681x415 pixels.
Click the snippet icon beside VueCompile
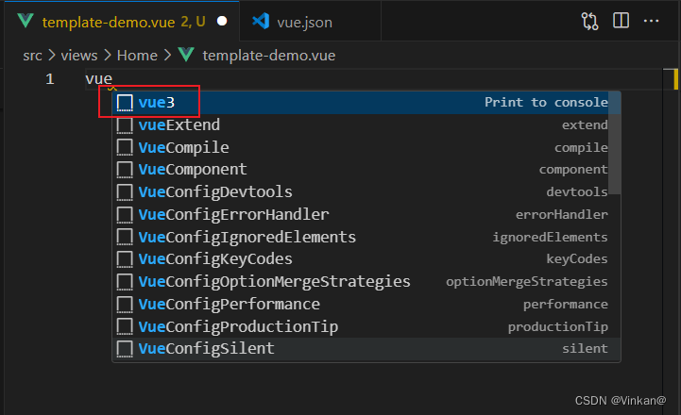(125, 147)
